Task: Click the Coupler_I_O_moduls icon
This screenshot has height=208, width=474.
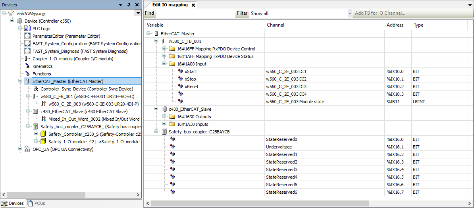Action: [27, 59]
